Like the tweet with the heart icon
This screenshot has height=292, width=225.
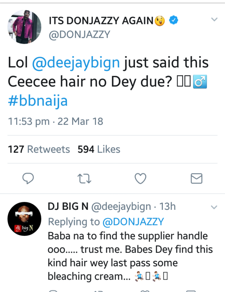tap(140, 179)
